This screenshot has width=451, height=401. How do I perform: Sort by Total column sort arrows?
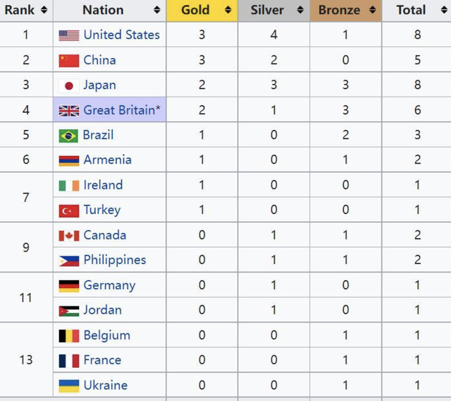pyautogui.click(x=444, y=10)
